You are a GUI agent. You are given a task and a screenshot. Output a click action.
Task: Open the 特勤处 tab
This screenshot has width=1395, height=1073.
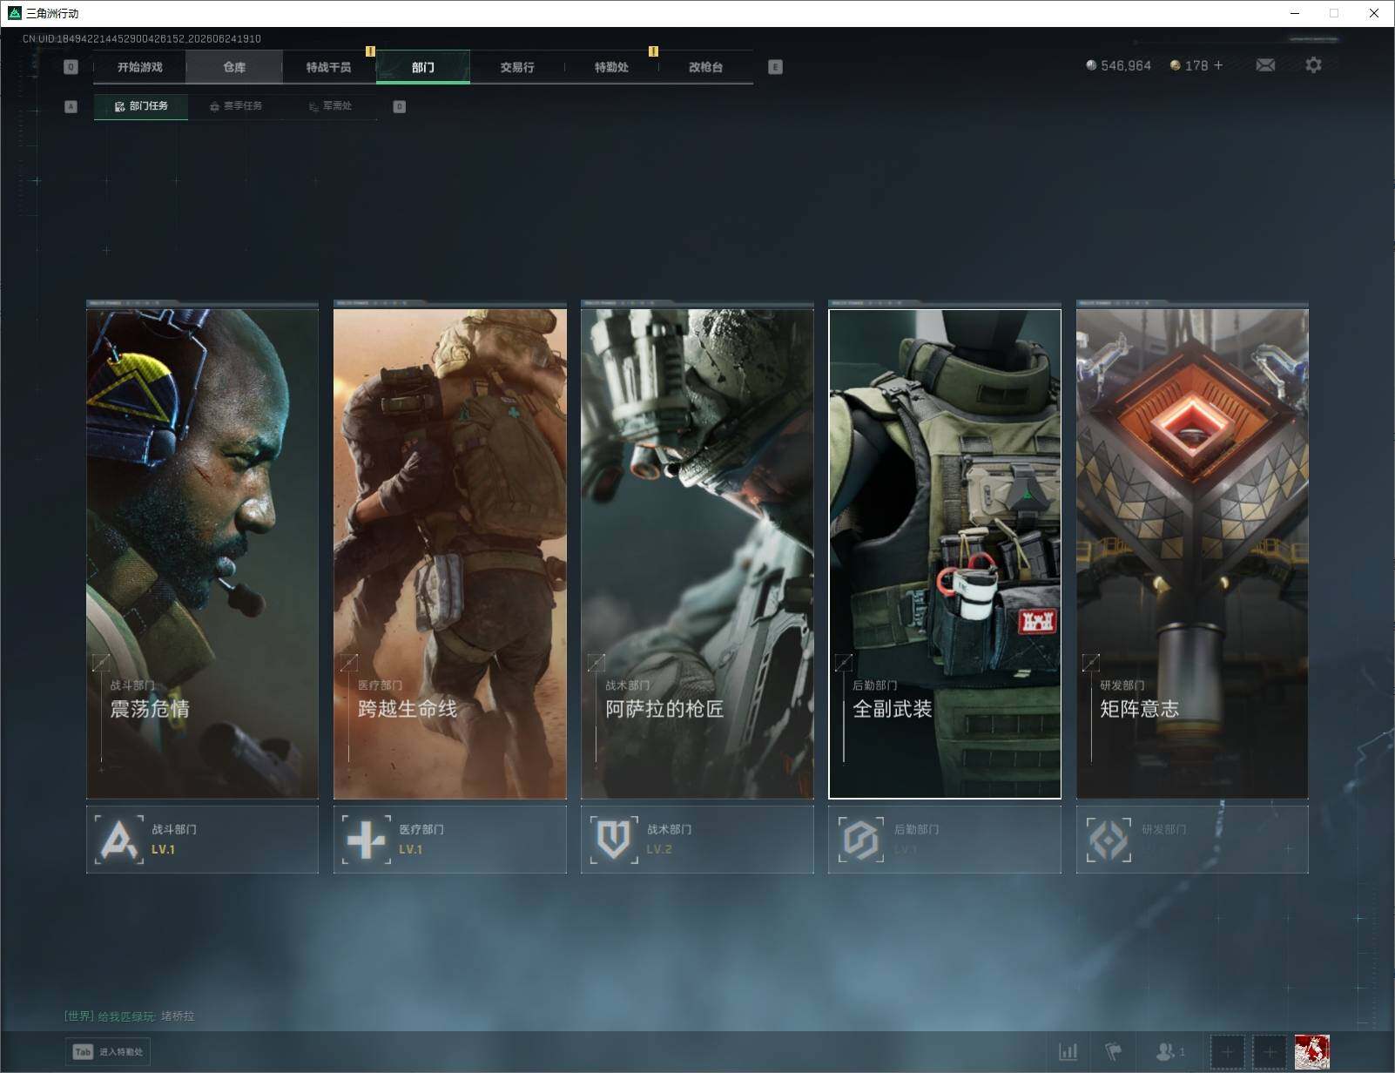611,67
